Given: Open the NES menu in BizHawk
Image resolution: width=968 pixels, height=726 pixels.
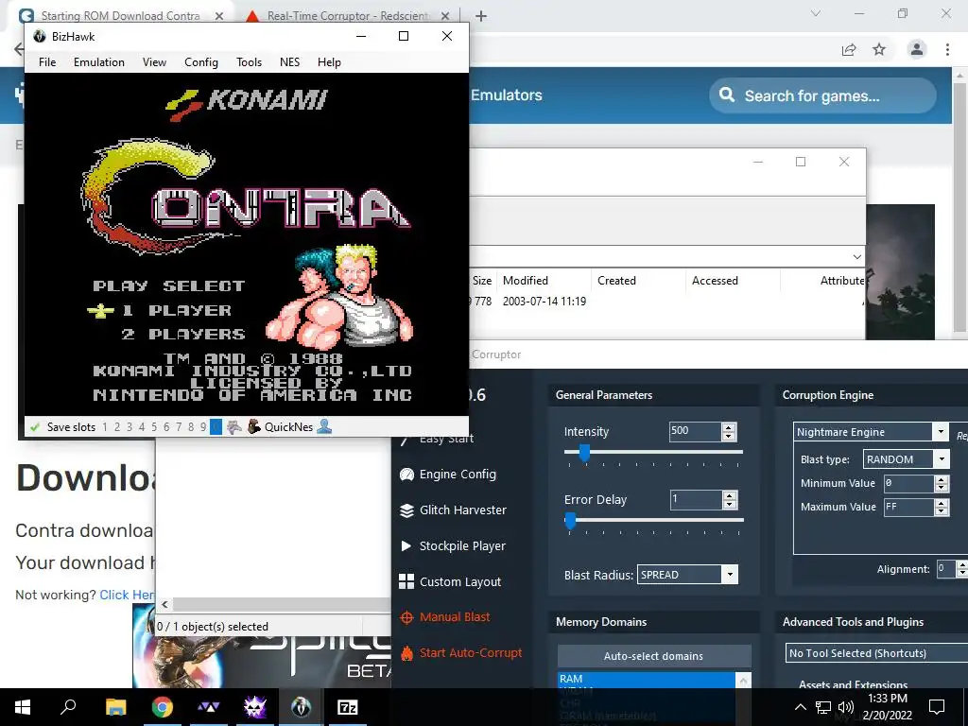Looking at the screenshot, I should coord(289,62).
